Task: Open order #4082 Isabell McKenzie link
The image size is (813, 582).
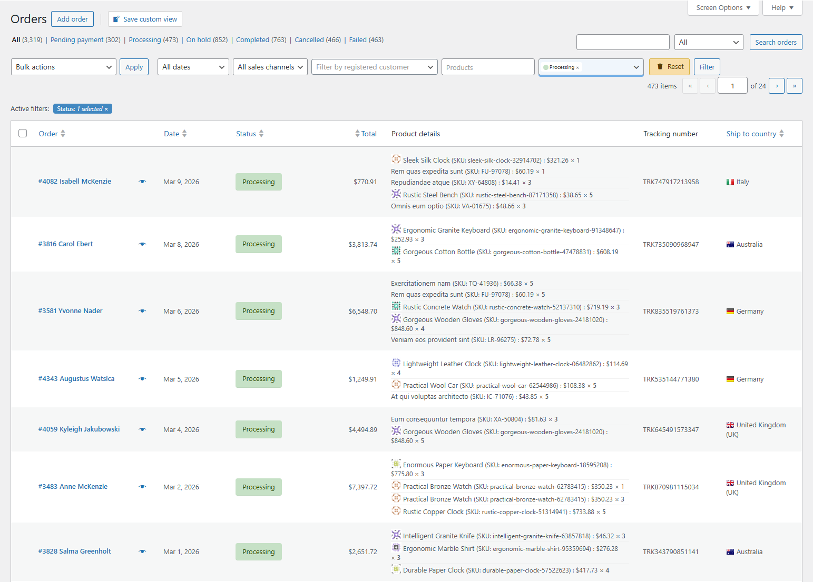Action: point(75,181)
